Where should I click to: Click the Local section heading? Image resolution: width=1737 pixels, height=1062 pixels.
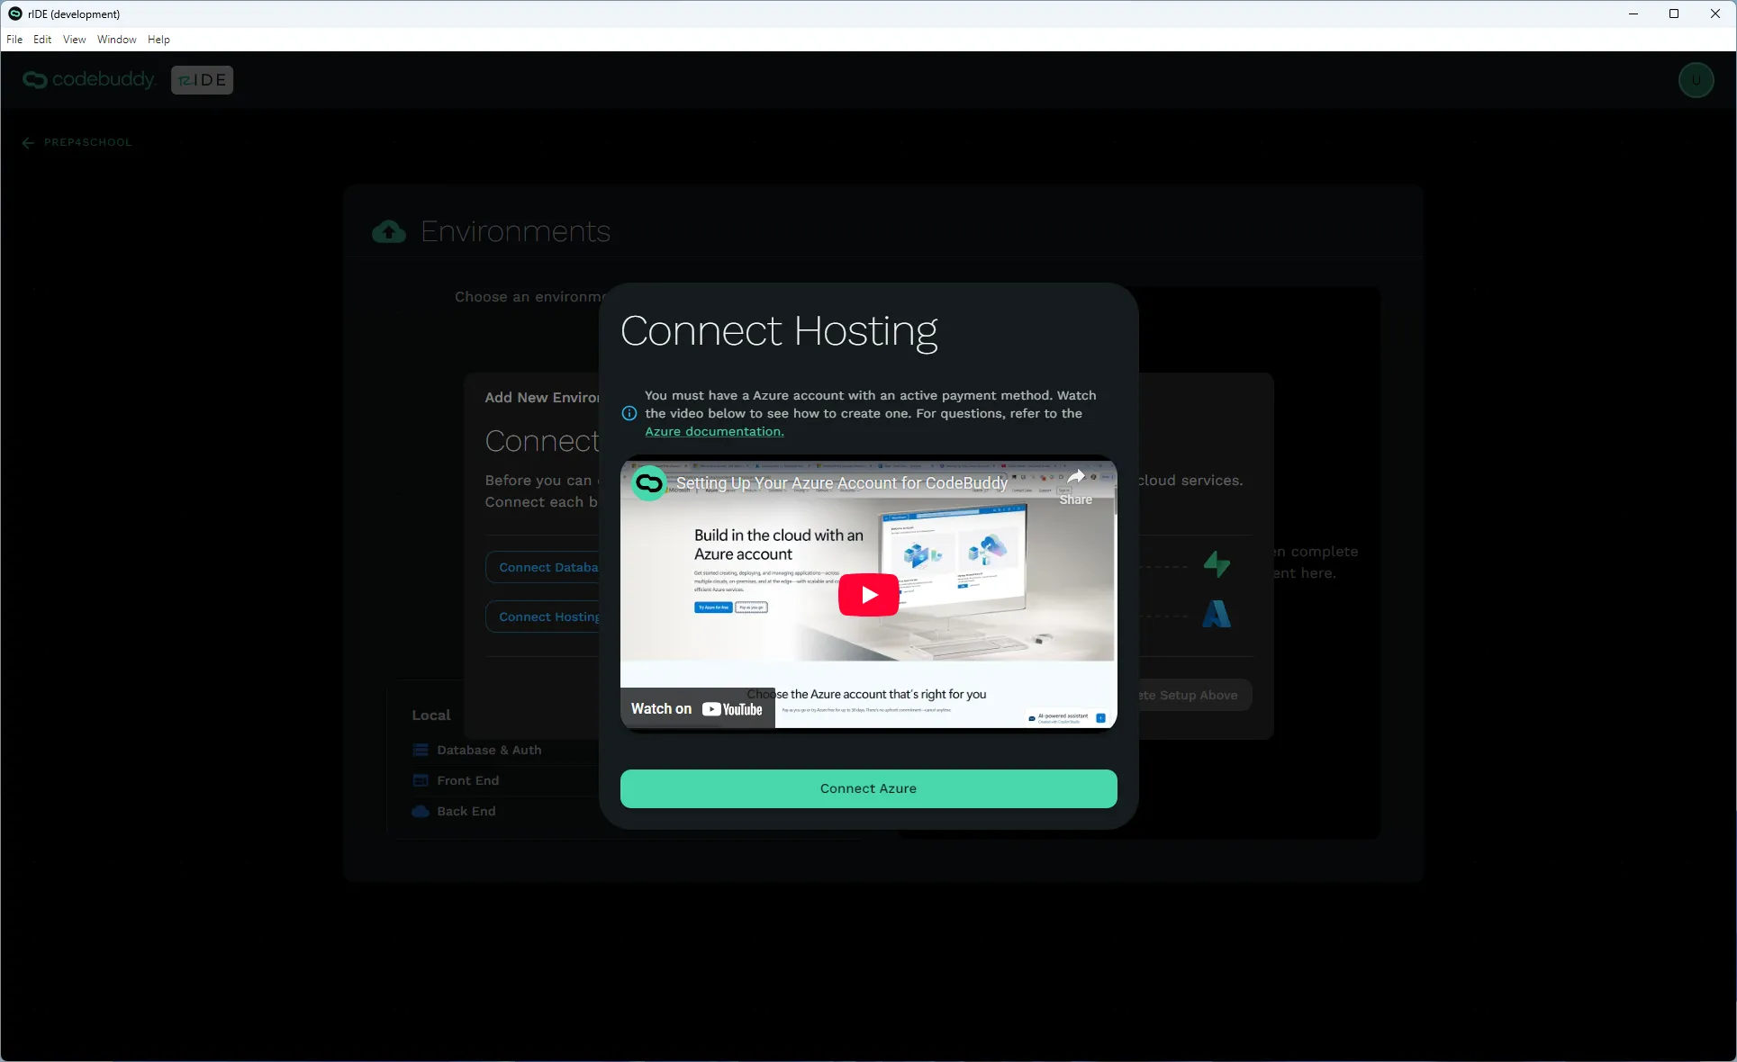tap(431, 715)
